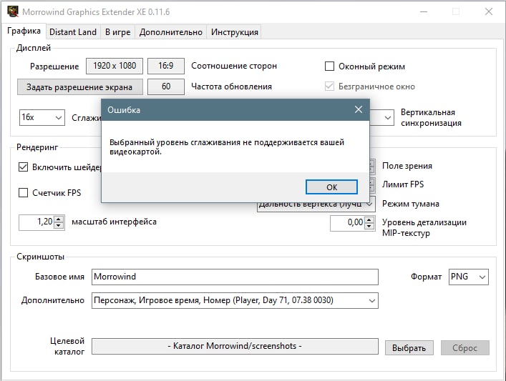Increase масштаб интерфейса value with up arrow

pos(59,219)
